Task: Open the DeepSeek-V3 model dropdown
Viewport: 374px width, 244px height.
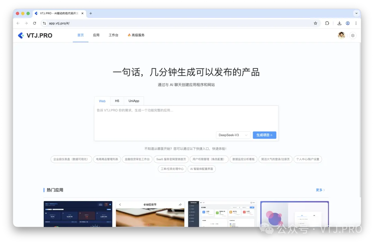Action: click(x=233, y=135)
